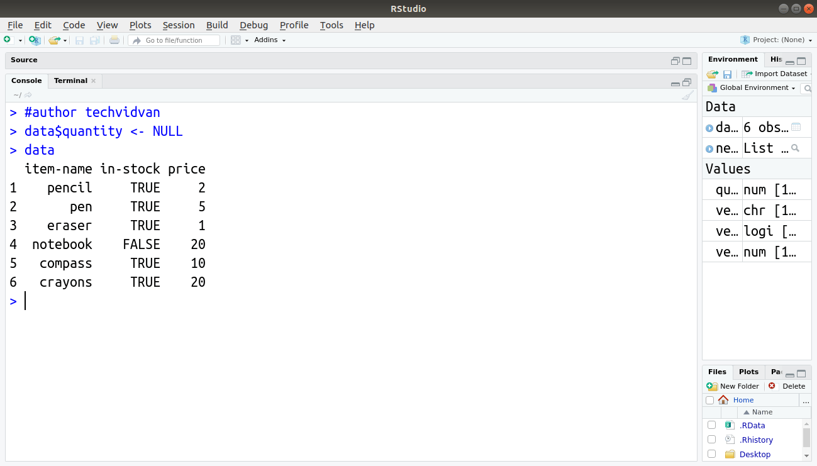Click the Home breadcrumb checkbox in Files pane
The width and height of the screenshot is (817, 466).
709,400
